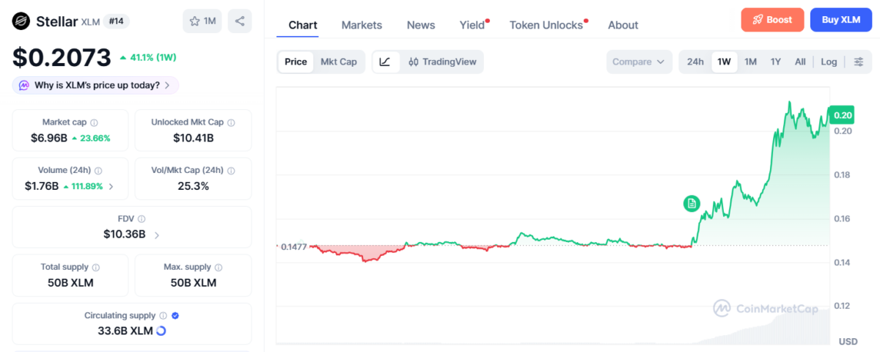The width and height of the screenshot is (880, 352).
Task: Open the About tab
Action: pyautogui.click(x=623, y=25)
